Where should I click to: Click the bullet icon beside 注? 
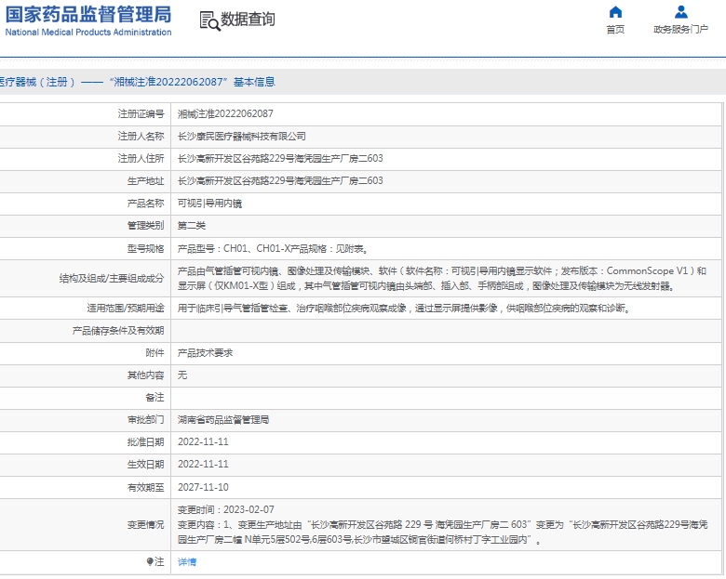150,561
